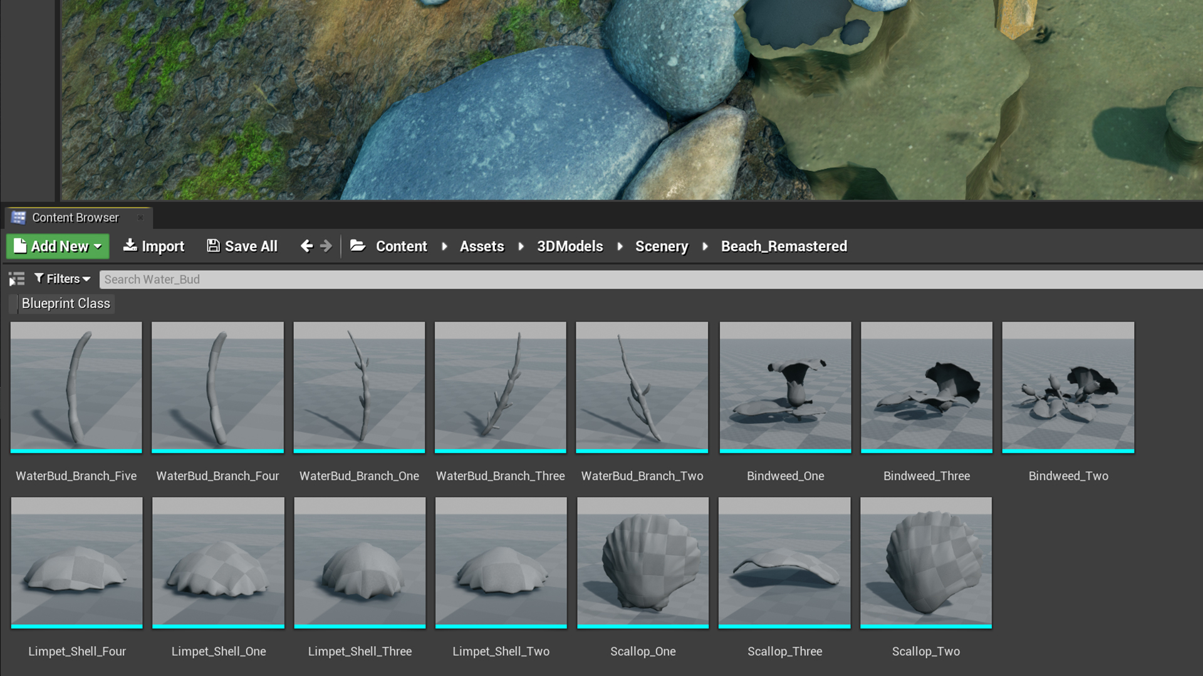Screen dimensions: 1203x676
Task: Navigate back with left arrow
Action: click(x=306, y=246)
